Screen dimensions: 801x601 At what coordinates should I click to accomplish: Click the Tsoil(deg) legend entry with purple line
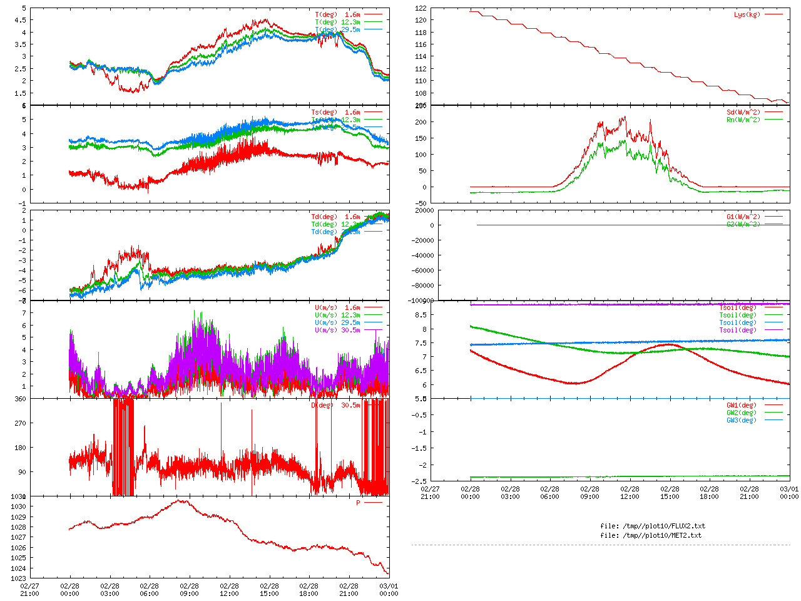pos(738,331)
